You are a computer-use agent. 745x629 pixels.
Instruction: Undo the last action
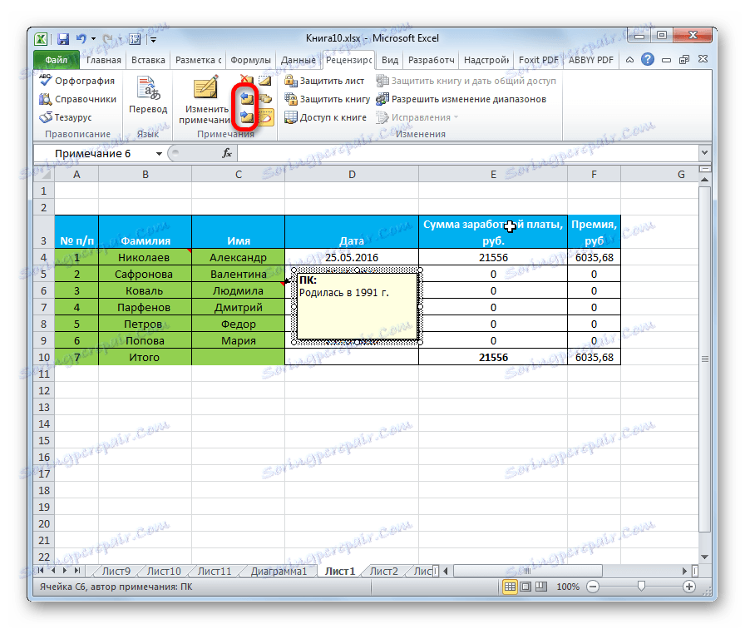(81, 39)
